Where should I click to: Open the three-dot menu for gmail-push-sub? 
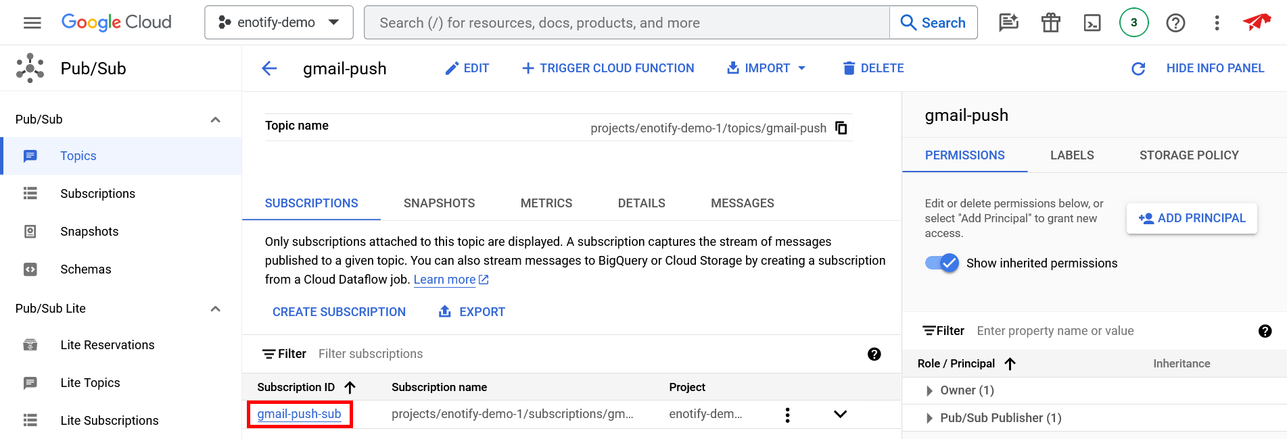coord(787,415)
